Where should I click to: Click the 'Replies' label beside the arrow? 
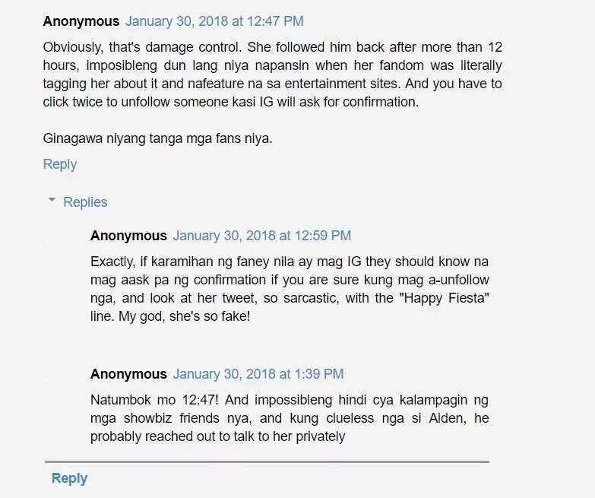(85, 202)
